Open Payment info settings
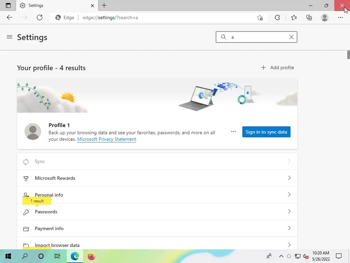 pyautogui.click(x=157, y=228)
